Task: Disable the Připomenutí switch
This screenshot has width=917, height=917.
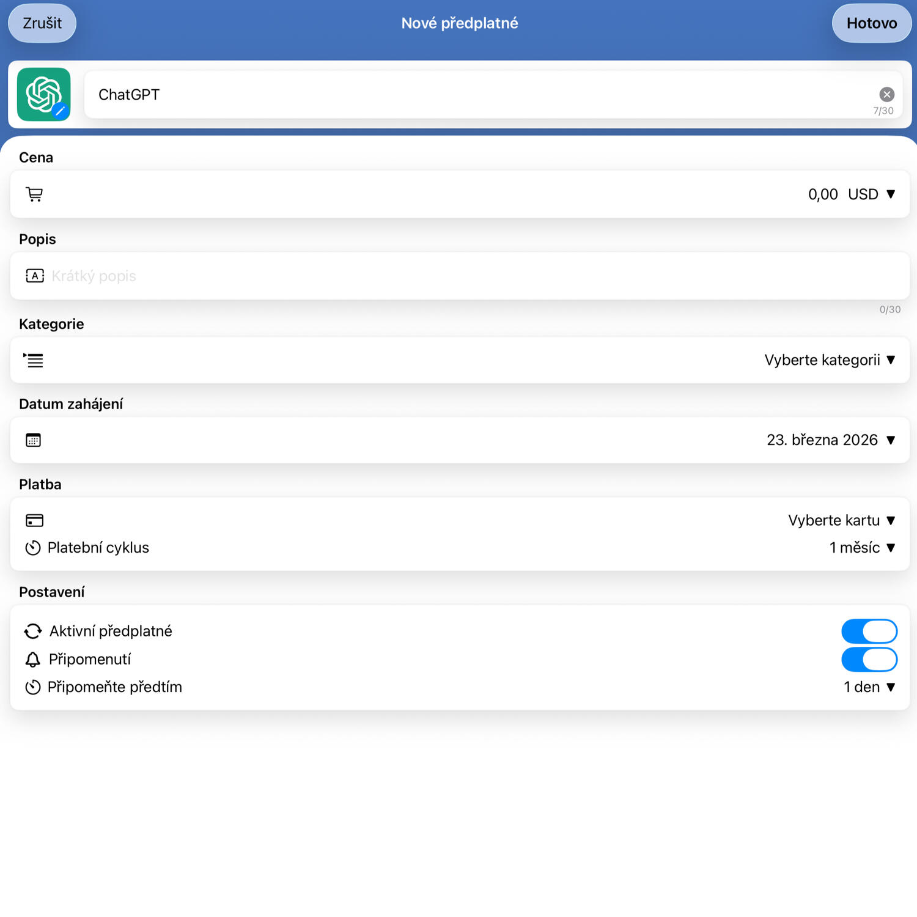Action: (869, 660)
